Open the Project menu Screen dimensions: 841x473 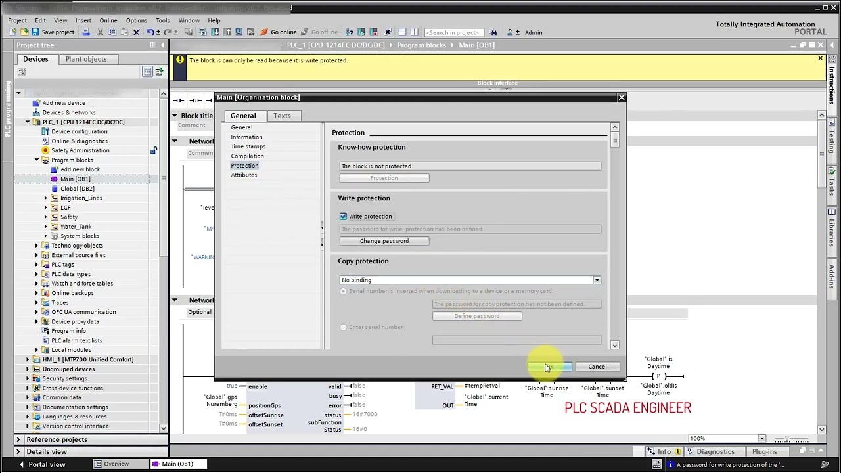[x=17, y=20]
